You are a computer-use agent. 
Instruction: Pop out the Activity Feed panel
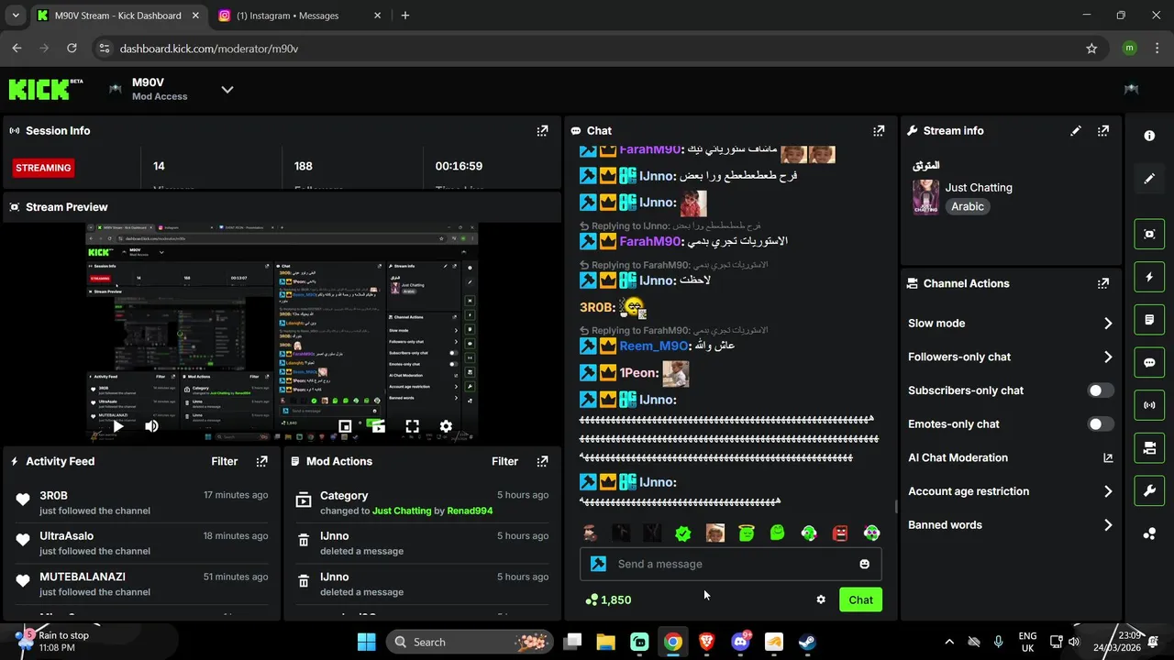(x=261, y=461)
